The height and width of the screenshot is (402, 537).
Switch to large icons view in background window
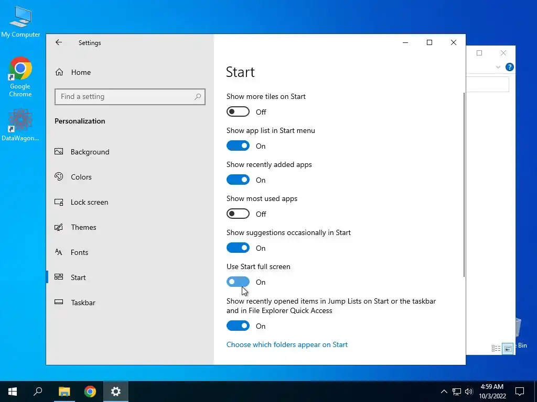pos(508,349)
